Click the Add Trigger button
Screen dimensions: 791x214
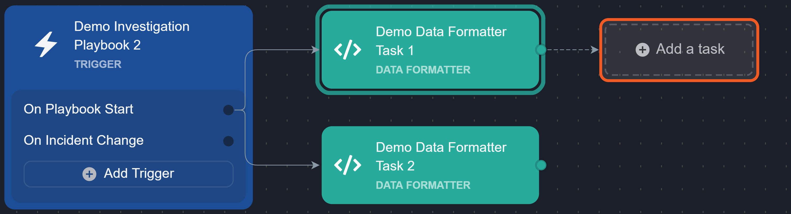(128, 174)
